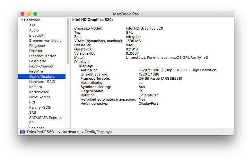Click the Synchronisierung value Aus

[x=142, y=87]
